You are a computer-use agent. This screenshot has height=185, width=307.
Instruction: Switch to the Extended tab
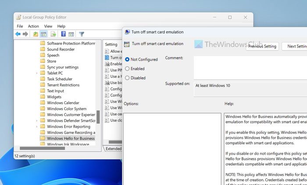[x=113, y=149]
